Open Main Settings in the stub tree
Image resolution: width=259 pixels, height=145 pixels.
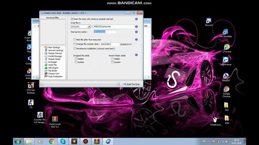(54, 48)
